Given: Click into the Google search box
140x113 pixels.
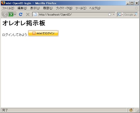Looking at the screenshot, I should tap(128, 15).
